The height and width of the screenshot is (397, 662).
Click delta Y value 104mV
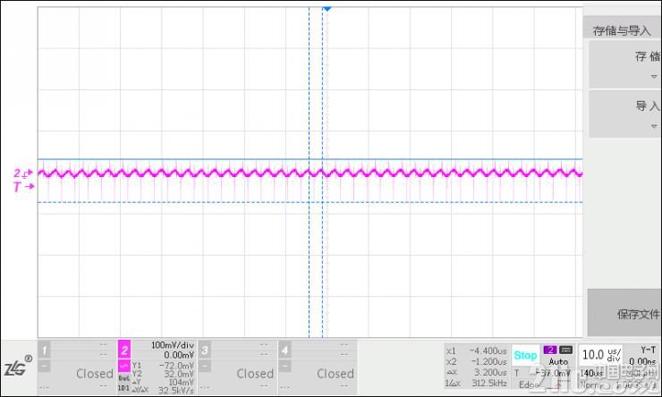pos(181,382)
